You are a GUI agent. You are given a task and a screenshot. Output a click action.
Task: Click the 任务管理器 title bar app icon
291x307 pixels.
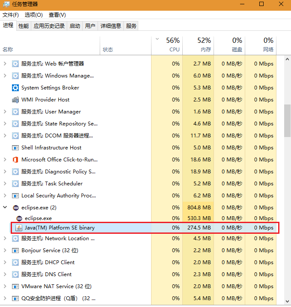pos(6,4)
